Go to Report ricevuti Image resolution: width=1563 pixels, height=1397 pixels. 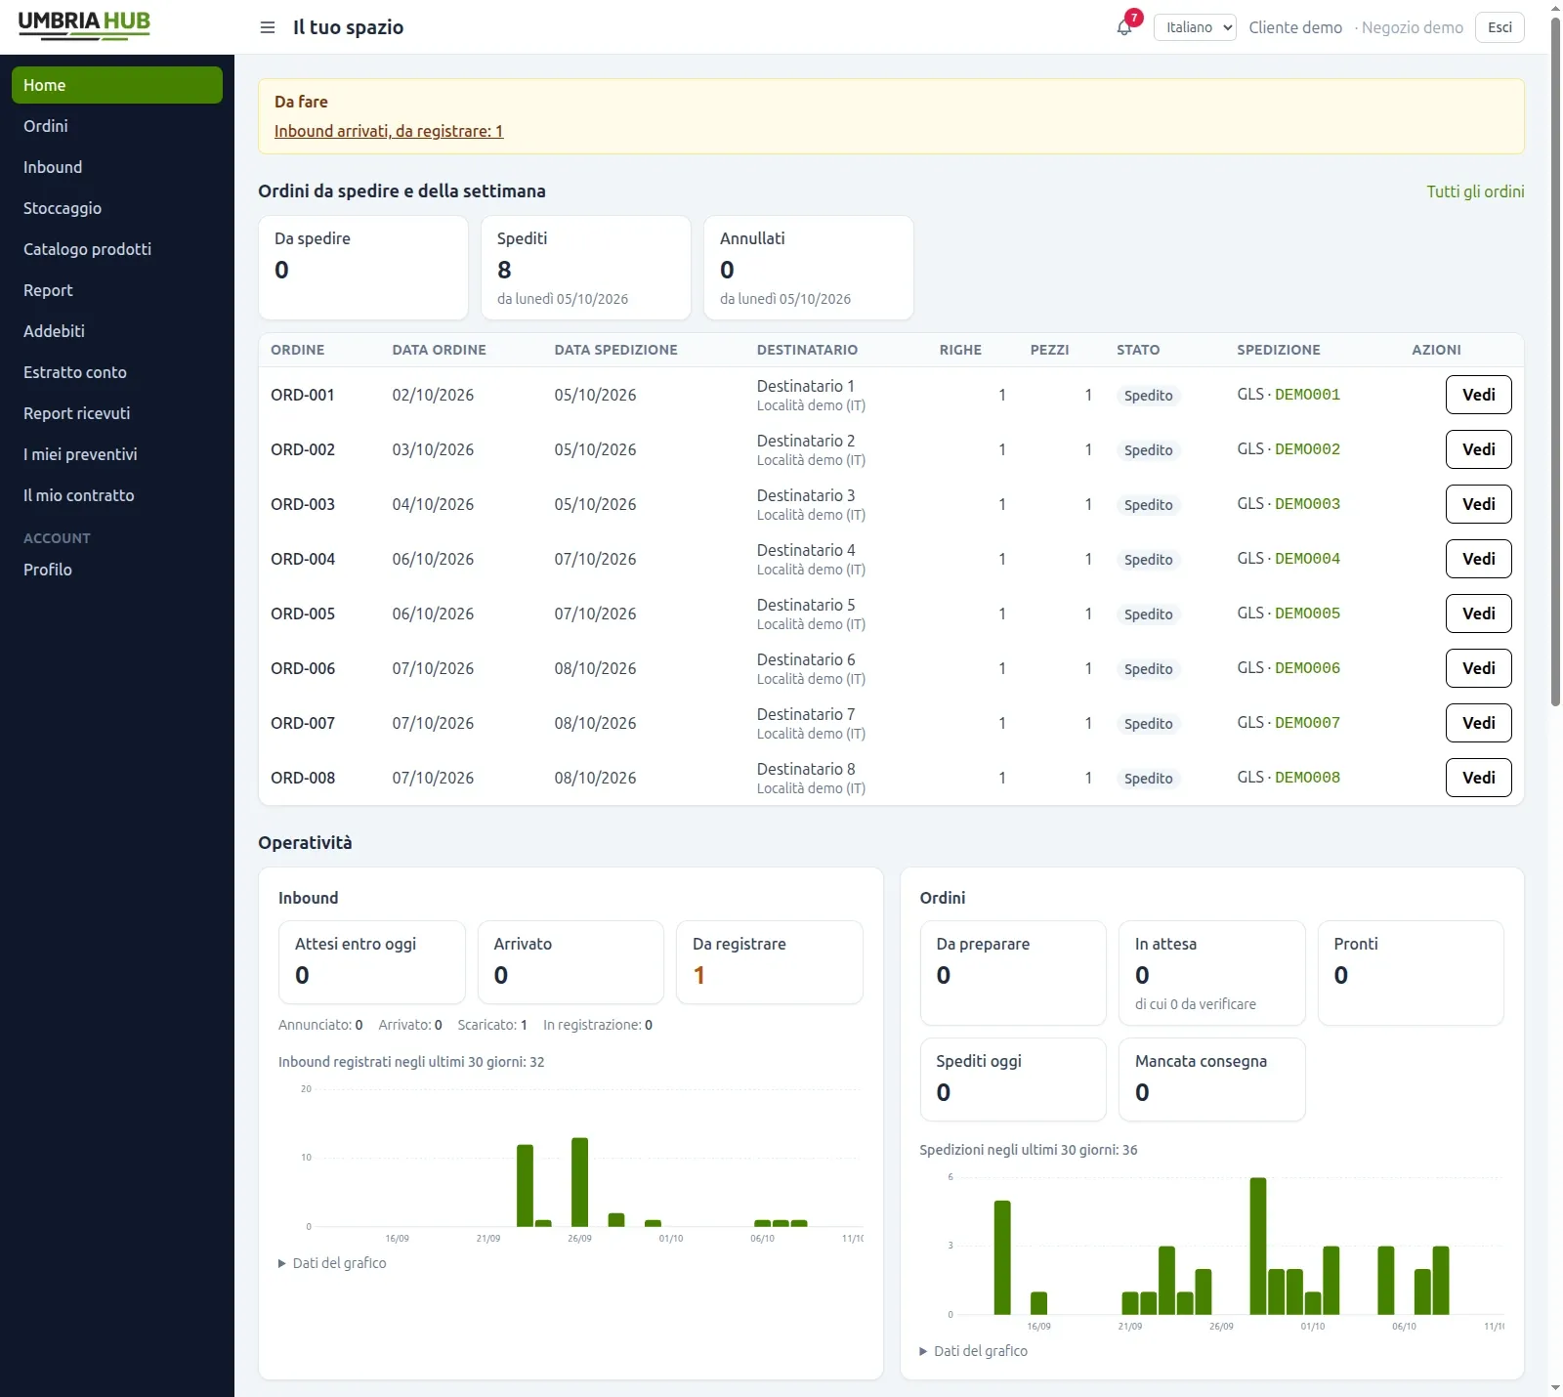tap(117, 413)
